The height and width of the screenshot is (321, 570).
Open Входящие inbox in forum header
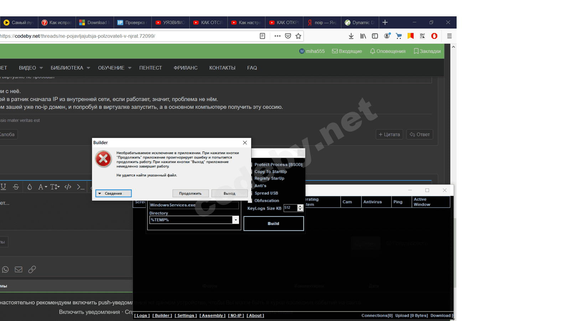tap(347, 51)
